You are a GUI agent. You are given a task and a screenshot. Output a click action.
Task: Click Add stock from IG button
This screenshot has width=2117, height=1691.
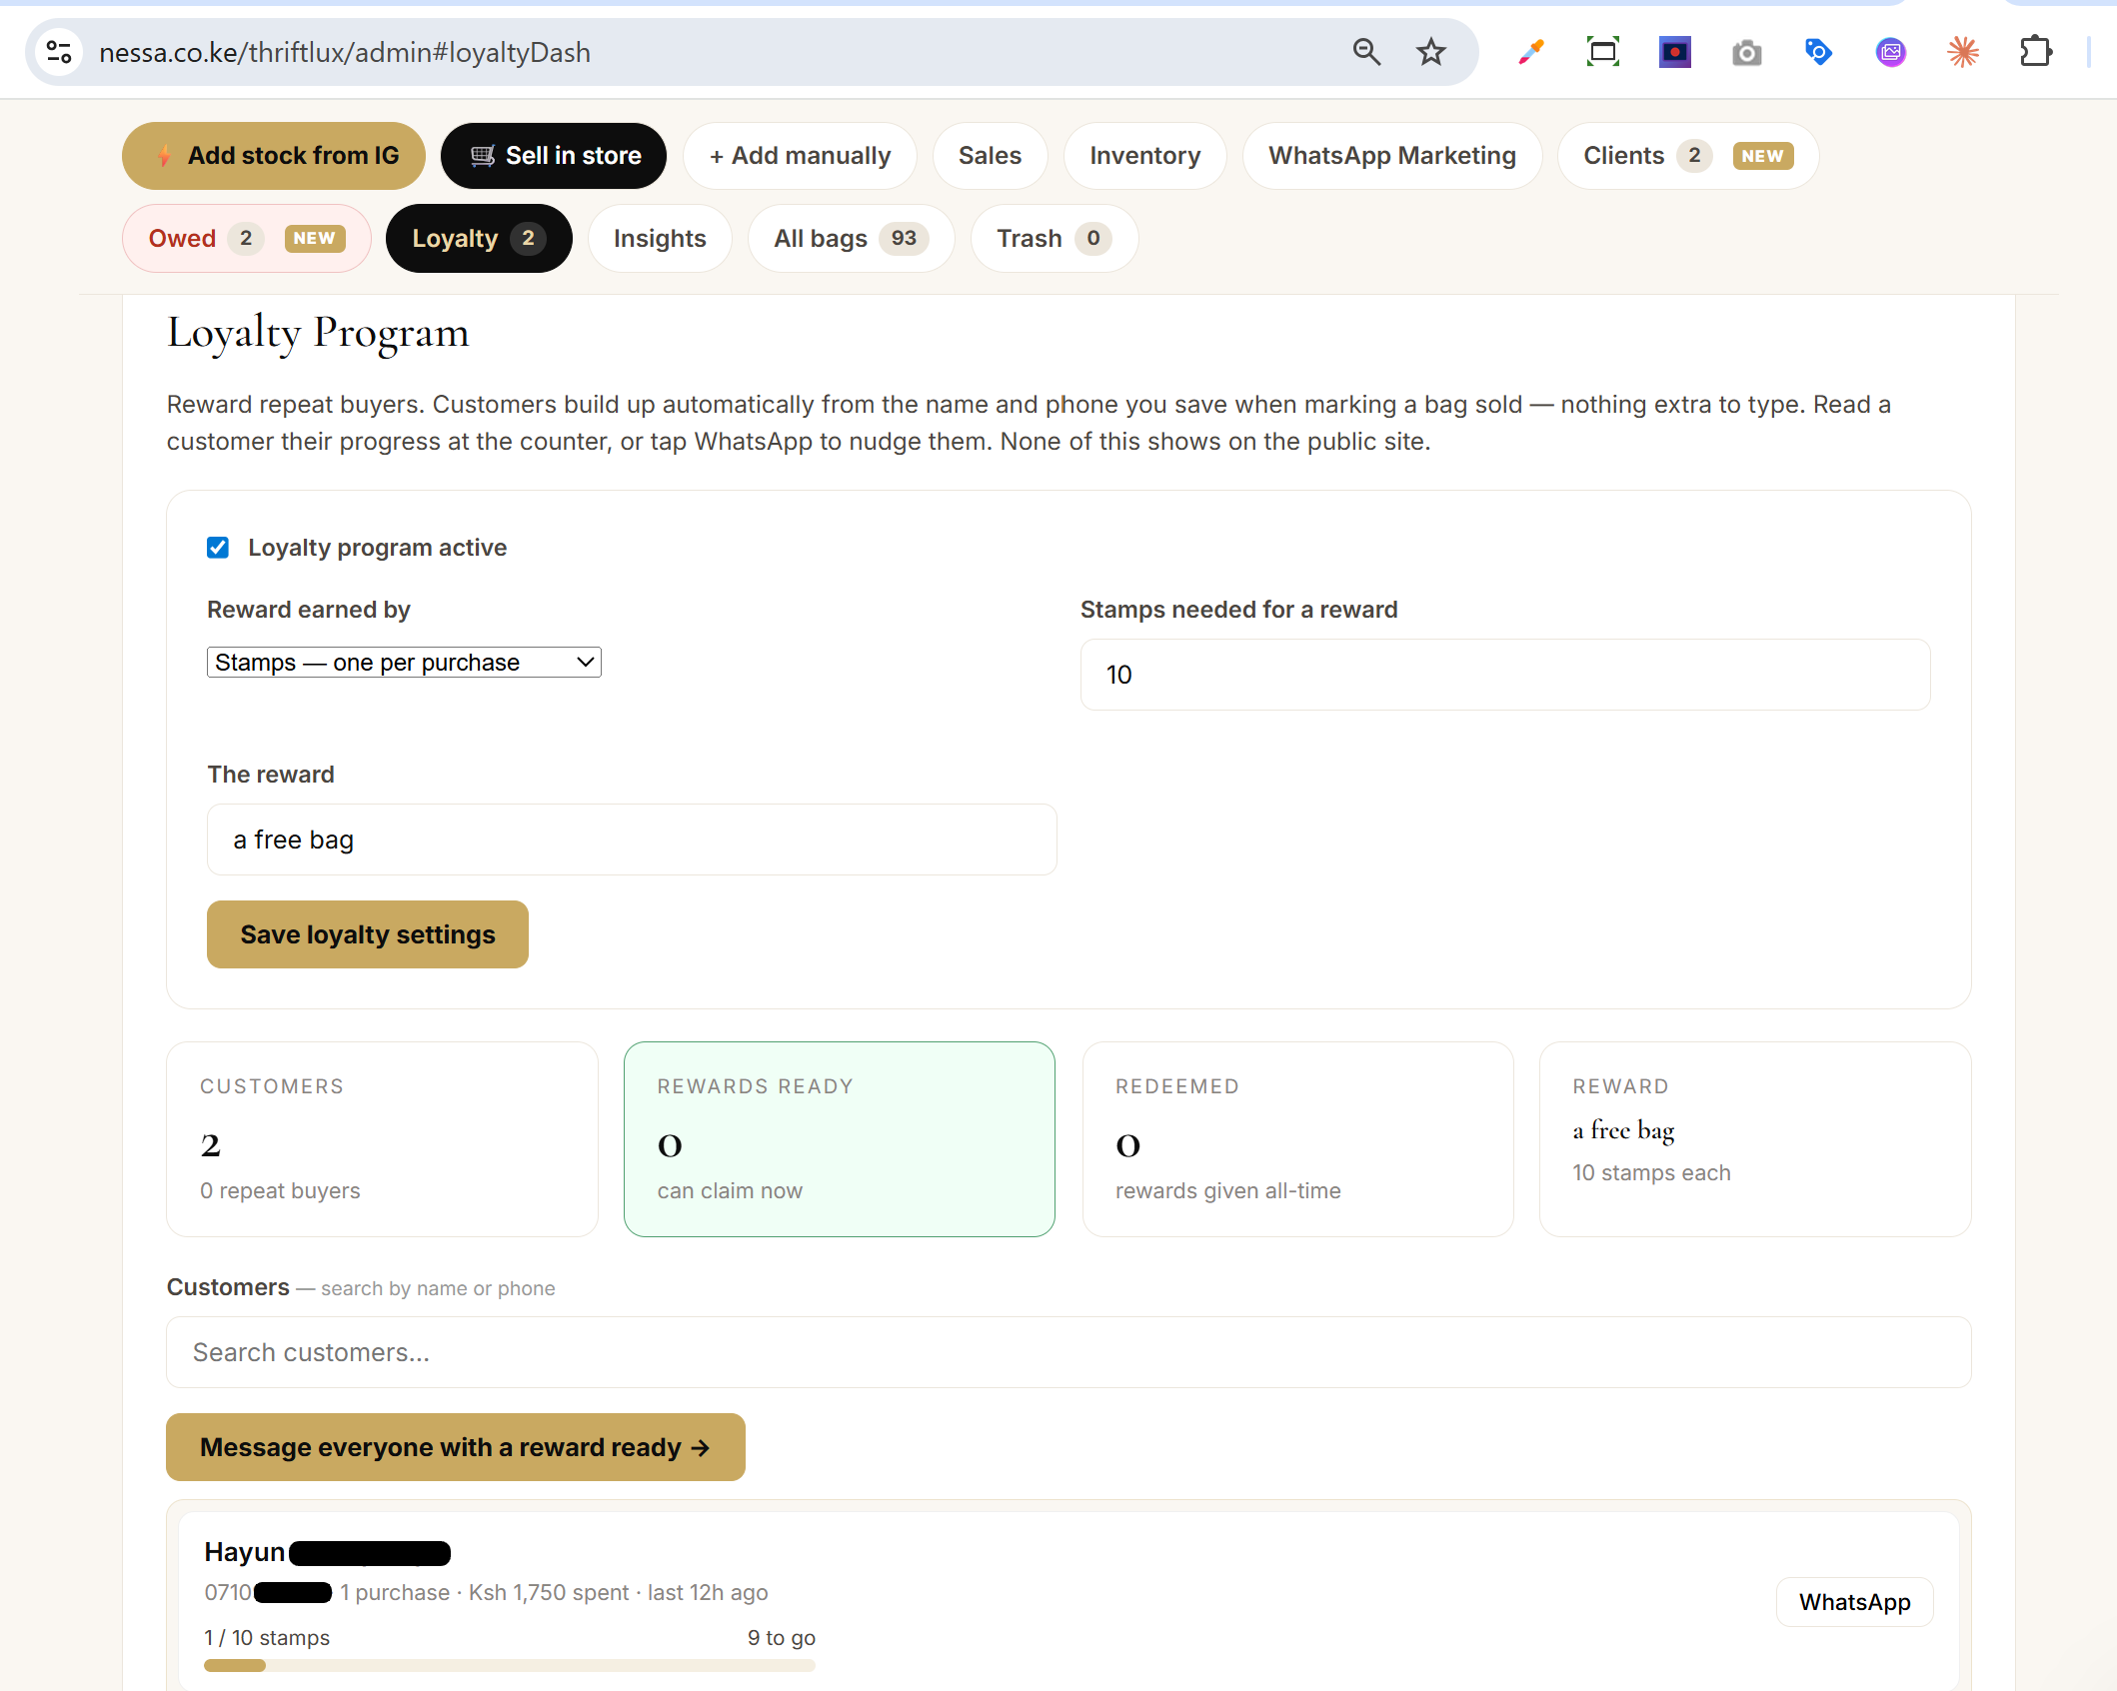coord(274,156)
